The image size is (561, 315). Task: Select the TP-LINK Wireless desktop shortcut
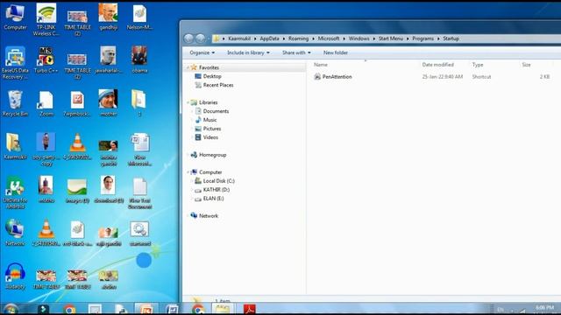(x=46, y=19)
